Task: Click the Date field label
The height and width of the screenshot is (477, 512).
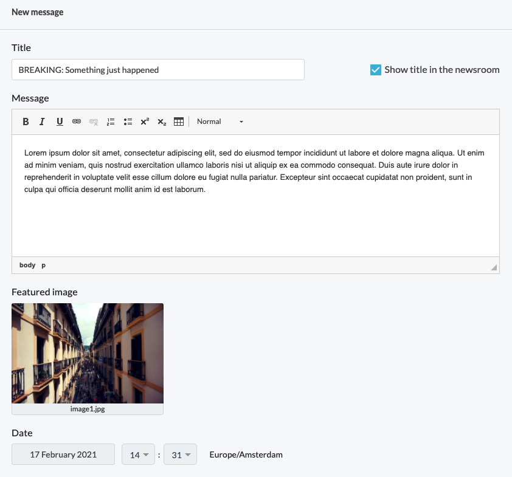Action: click(x=22, y=433)
